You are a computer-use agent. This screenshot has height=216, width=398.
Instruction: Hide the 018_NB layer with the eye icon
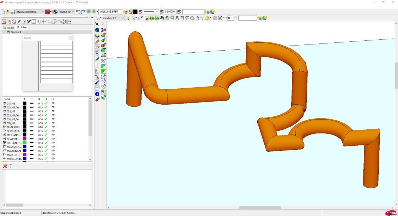[x=53, y=103]
